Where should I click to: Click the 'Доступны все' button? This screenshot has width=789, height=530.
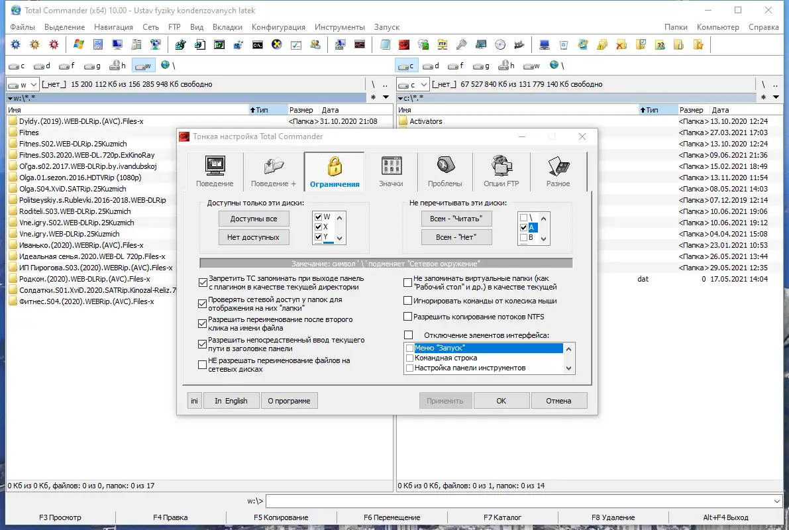coord(254,219)
